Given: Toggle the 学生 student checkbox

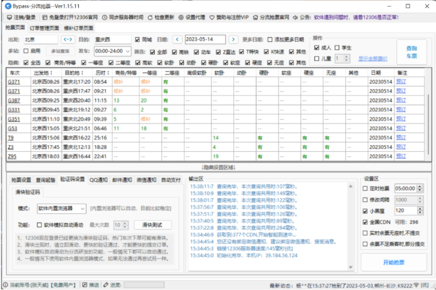Looking at the screenshot, I should coord(337,48).
